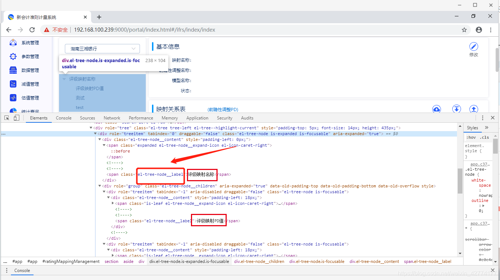Switch to Performance tab

coord(141,118)
